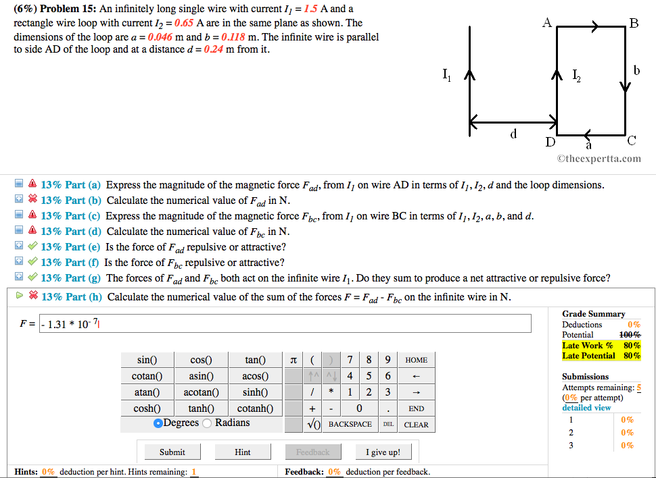The width and height of the screenshot is (656, 478).
Task: Click the Submit button
Action: (172, 451)
